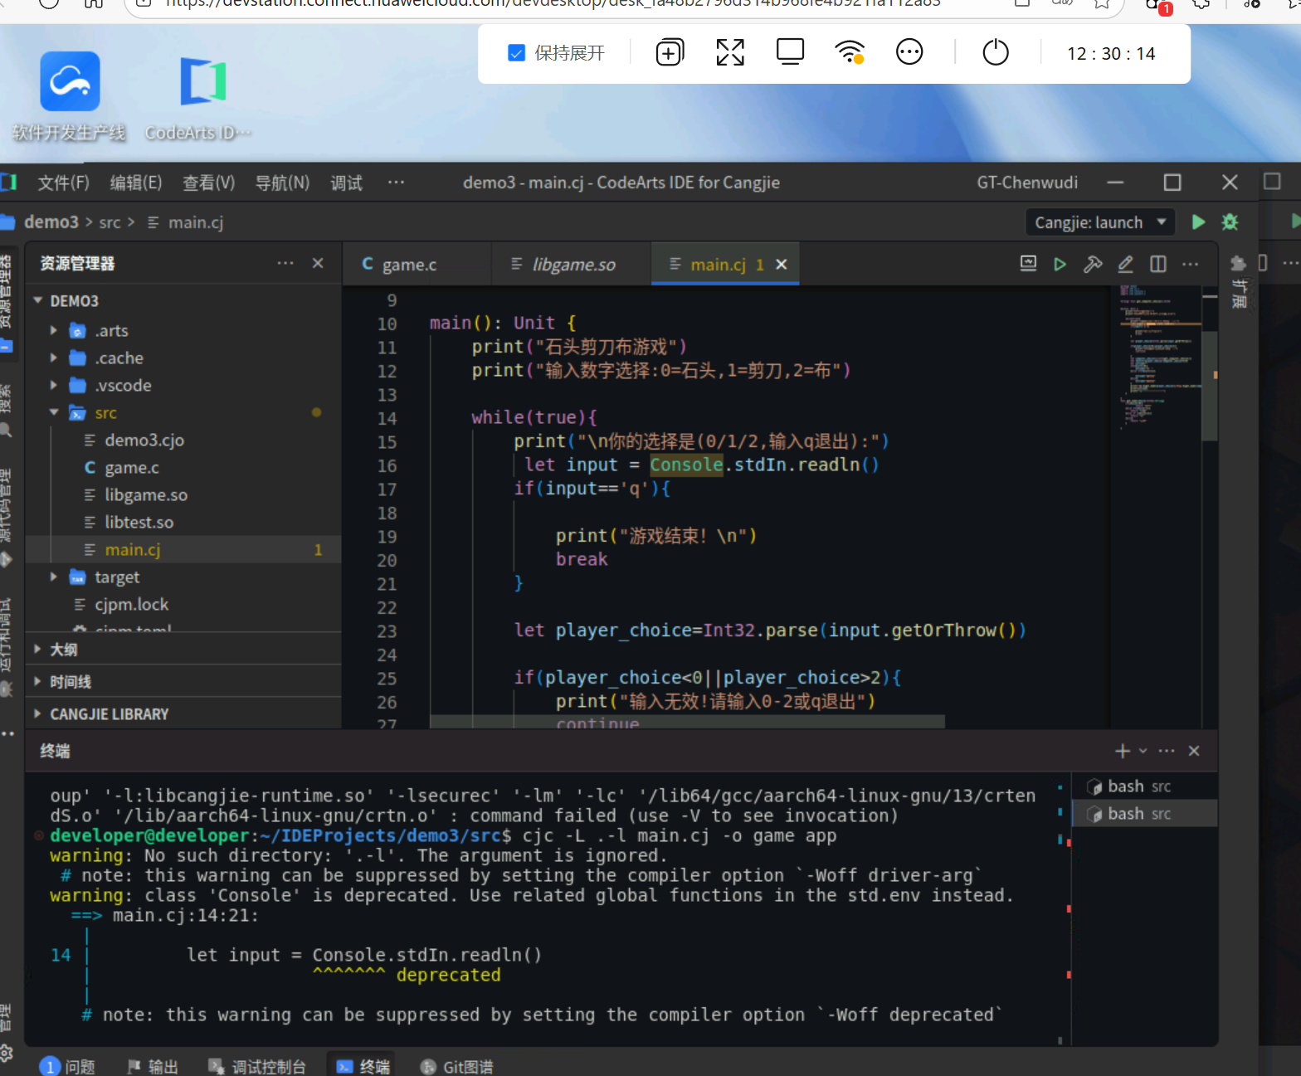This screenshot has height=1076, width=1301.
Task: Open terminal panel more-actions ellipsis
Action: pos(1167,751)
